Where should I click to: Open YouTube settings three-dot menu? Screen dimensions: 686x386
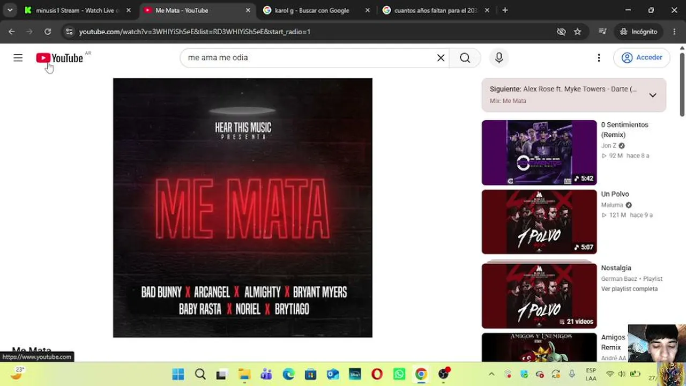(599, 58)
